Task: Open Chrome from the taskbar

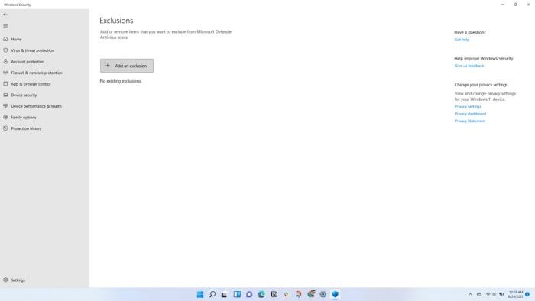Action: [311, 295]
